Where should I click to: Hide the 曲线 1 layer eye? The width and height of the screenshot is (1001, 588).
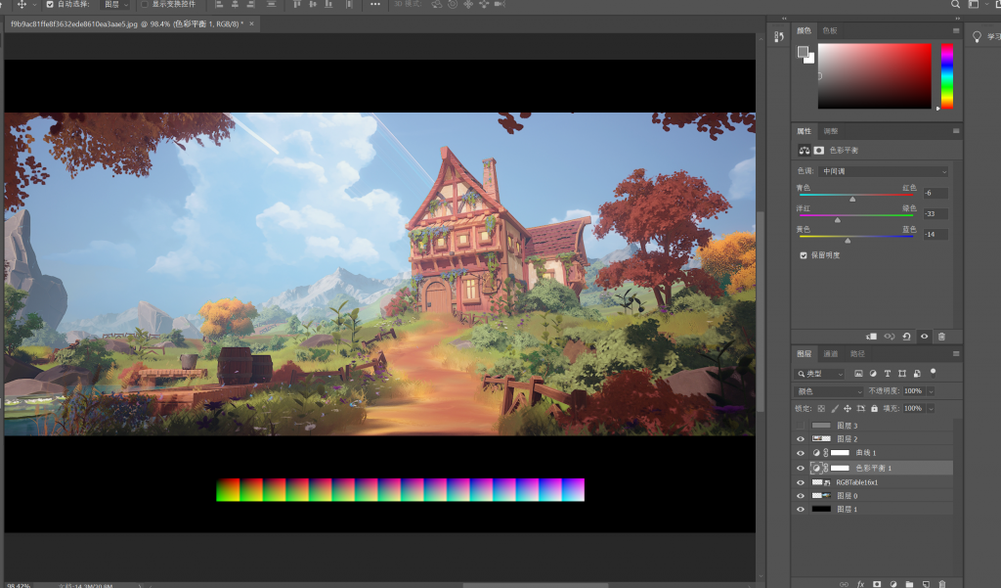tap(801, 453)
